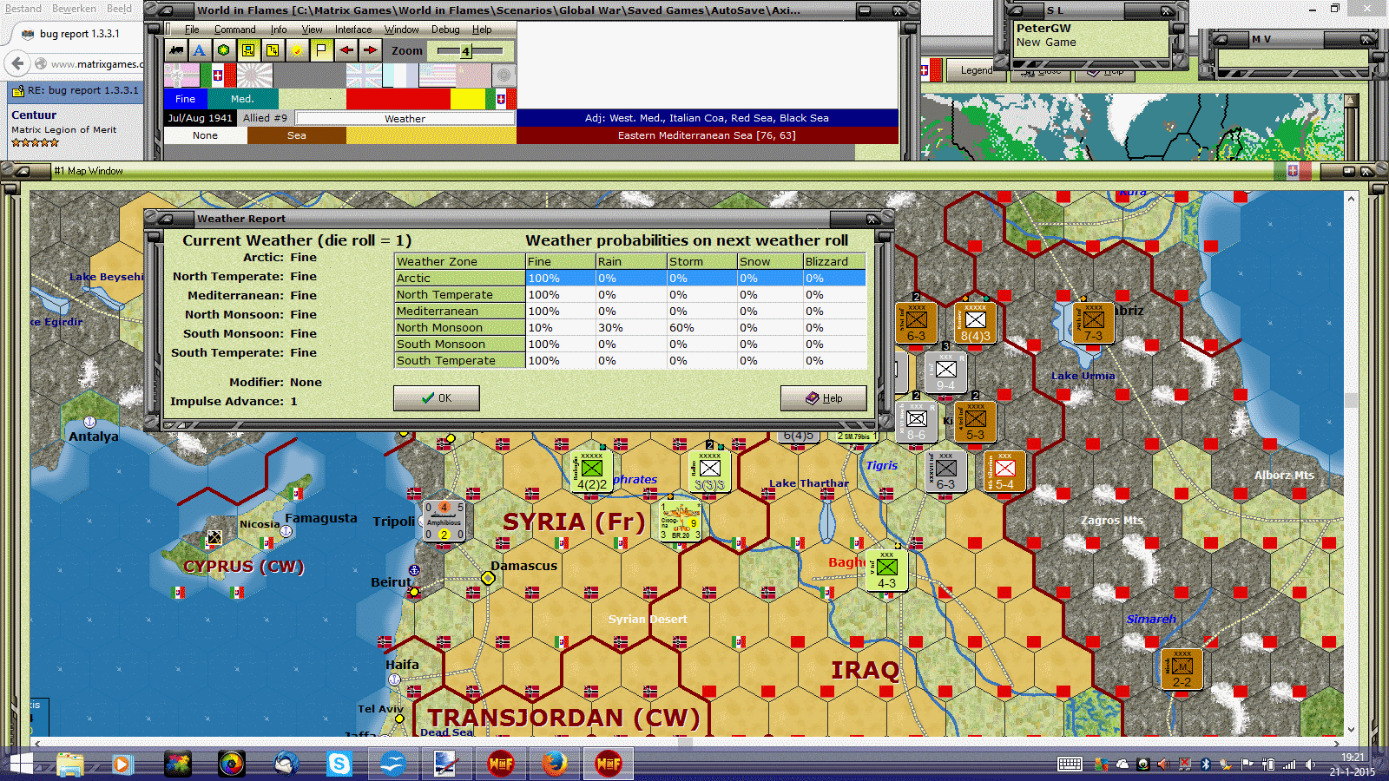Click the Jul/Aug 1941 date label
Screen dimensions: 1389x781
[x=201, y=118]
